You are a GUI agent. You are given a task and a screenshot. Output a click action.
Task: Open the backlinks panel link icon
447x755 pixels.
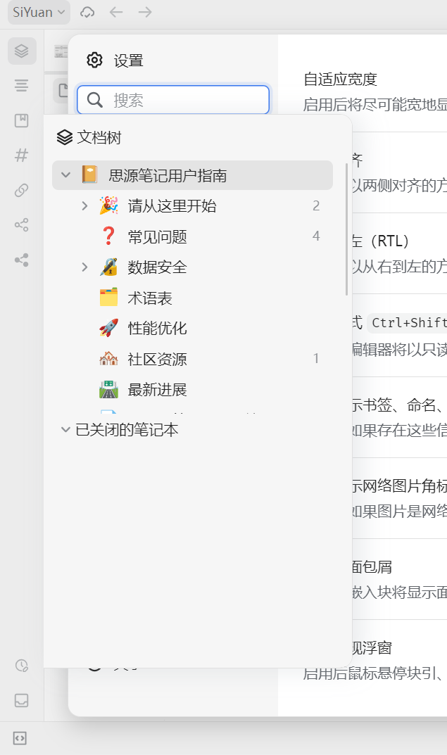[22, 190]
